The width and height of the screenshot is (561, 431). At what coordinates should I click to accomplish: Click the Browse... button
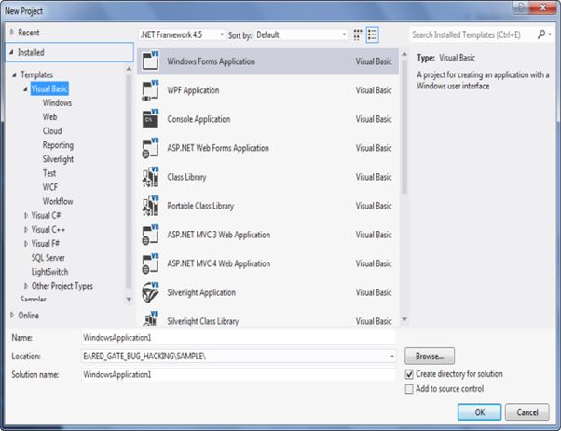pyautogui.click(x=430, y=356)
